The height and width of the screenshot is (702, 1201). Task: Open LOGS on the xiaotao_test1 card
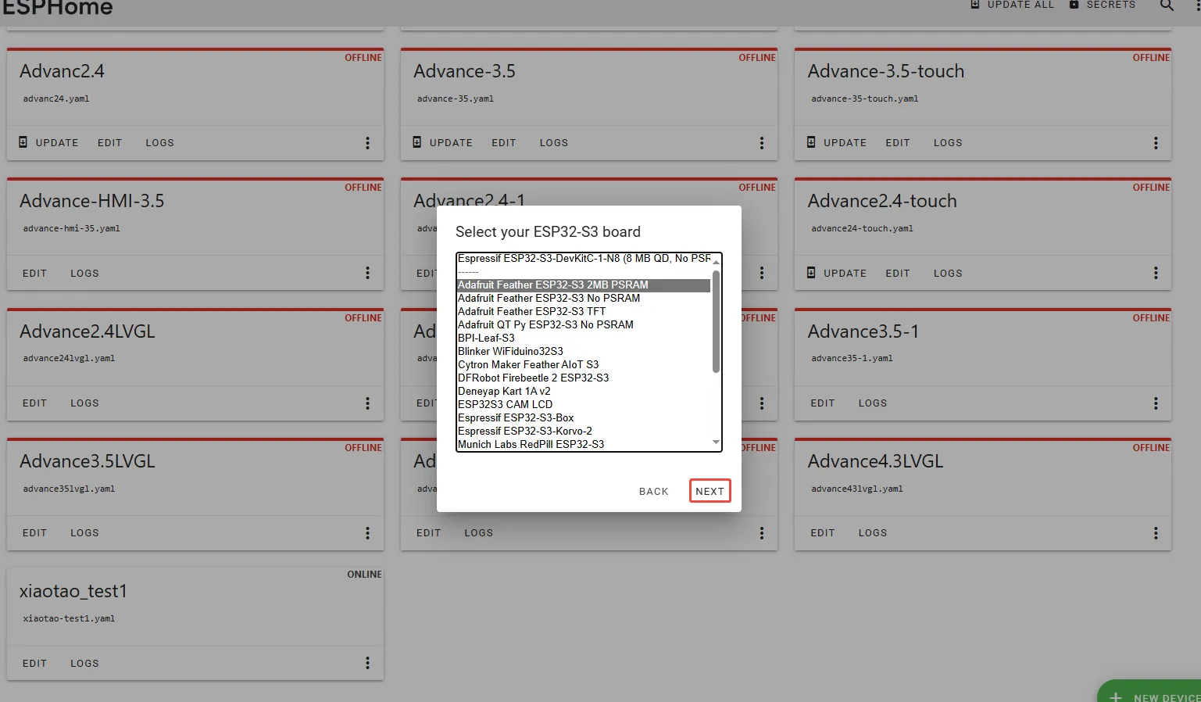[x=85, y=664]
